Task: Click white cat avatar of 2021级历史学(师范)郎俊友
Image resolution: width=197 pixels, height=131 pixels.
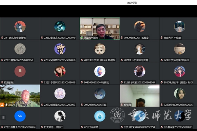Action: click(x=100, y=49)
